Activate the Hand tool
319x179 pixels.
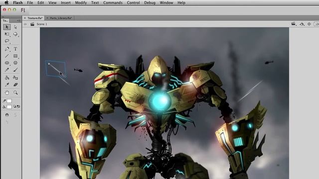point(7,92)
